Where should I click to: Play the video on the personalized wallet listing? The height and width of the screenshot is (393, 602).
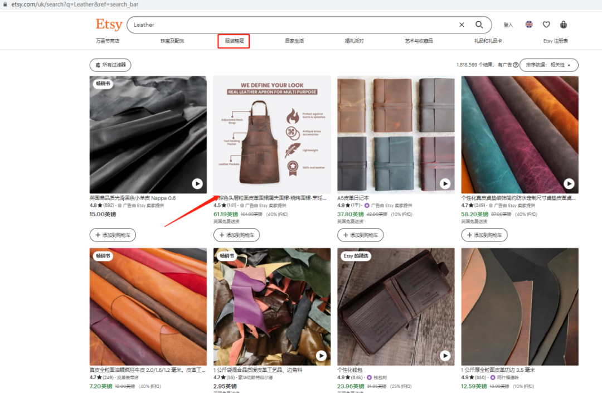point(445,355)
